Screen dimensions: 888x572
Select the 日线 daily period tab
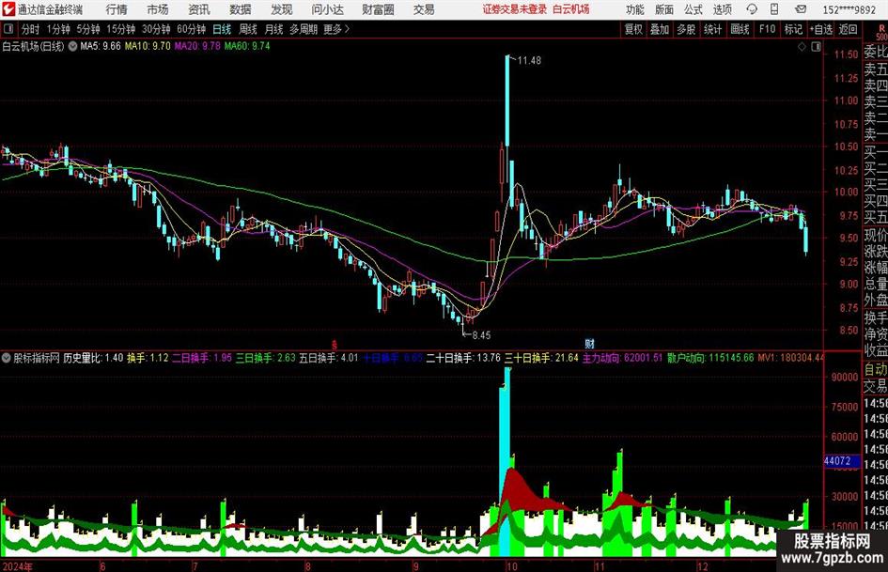click(x=222, y=29)
